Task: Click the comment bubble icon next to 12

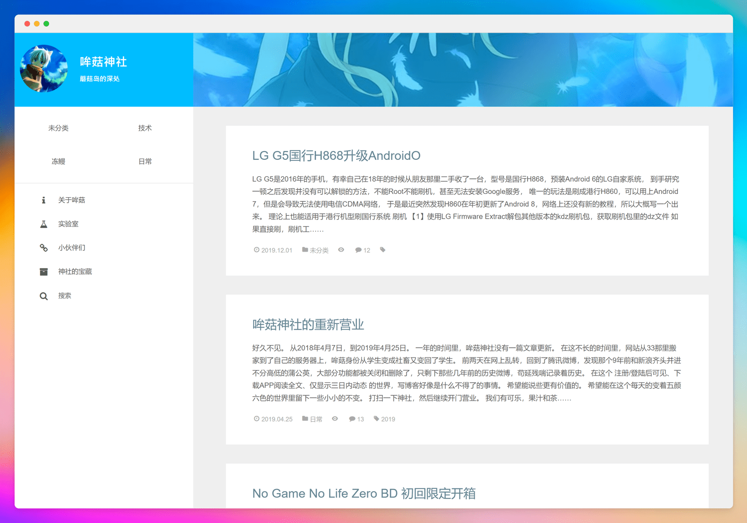Action: coord(358,250)
